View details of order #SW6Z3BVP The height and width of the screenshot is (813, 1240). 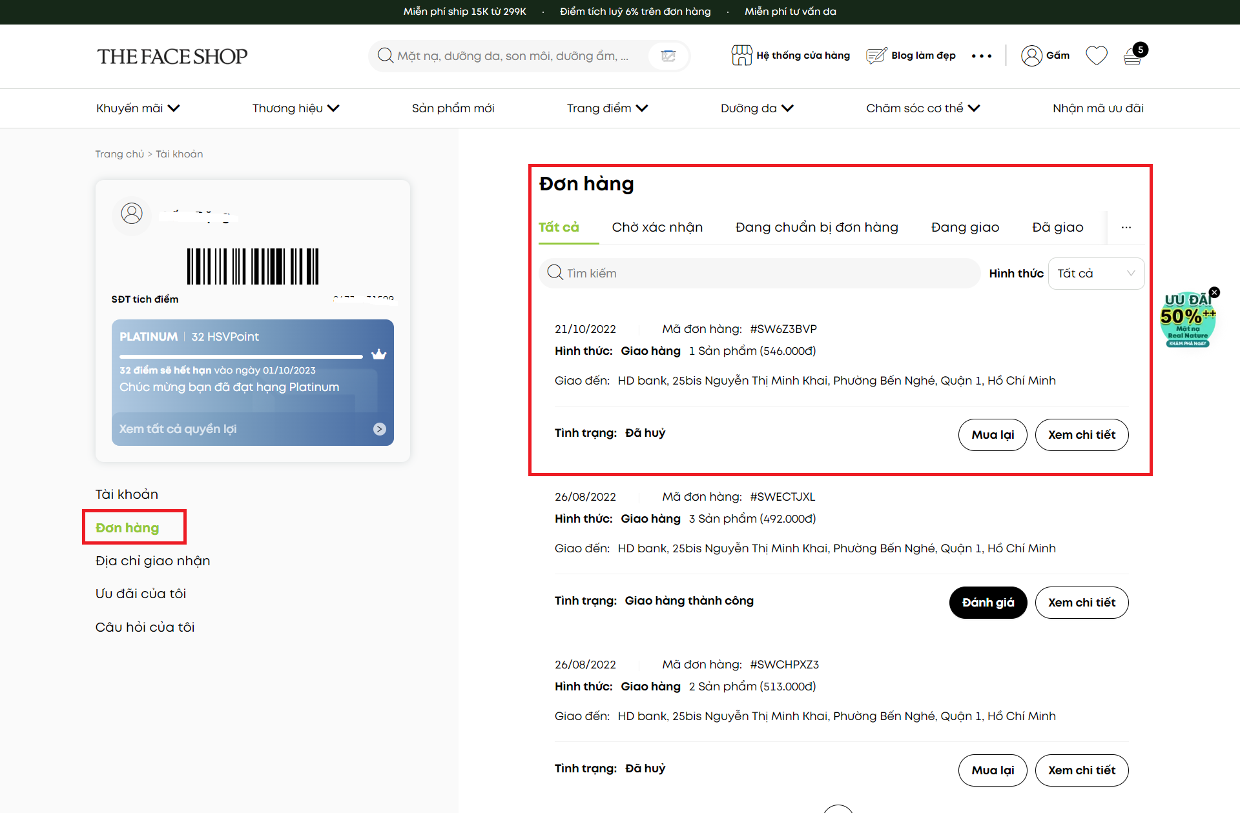[1082, 435]
